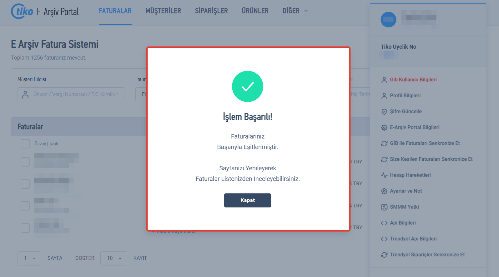This screenshot has height=277, width=499.
Task: Click the E-Arşiv Portal Bilgileri gear icon
Action: (x=384, y=128)
